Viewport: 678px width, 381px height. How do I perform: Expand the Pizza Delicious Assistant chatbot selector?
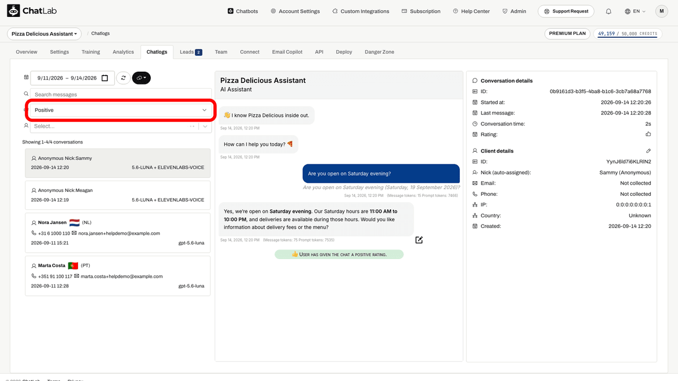point(44,34)
